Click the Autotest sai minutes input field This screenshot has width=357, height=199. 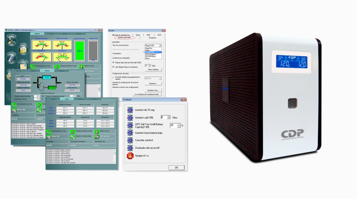pyautogui.click(x=164, y=117)
